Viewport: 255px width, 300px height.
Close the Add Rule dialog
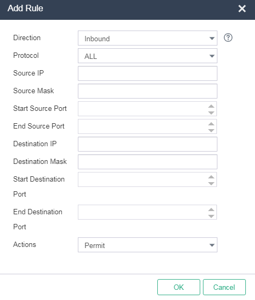tap(242, 9)
